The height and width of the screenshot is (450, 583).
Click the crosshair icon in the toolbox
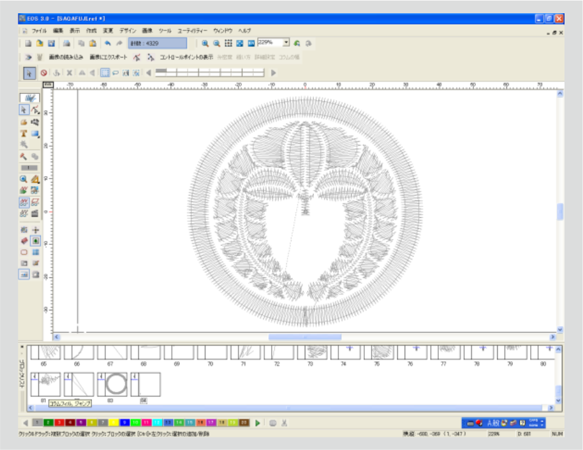pos(35,230)
